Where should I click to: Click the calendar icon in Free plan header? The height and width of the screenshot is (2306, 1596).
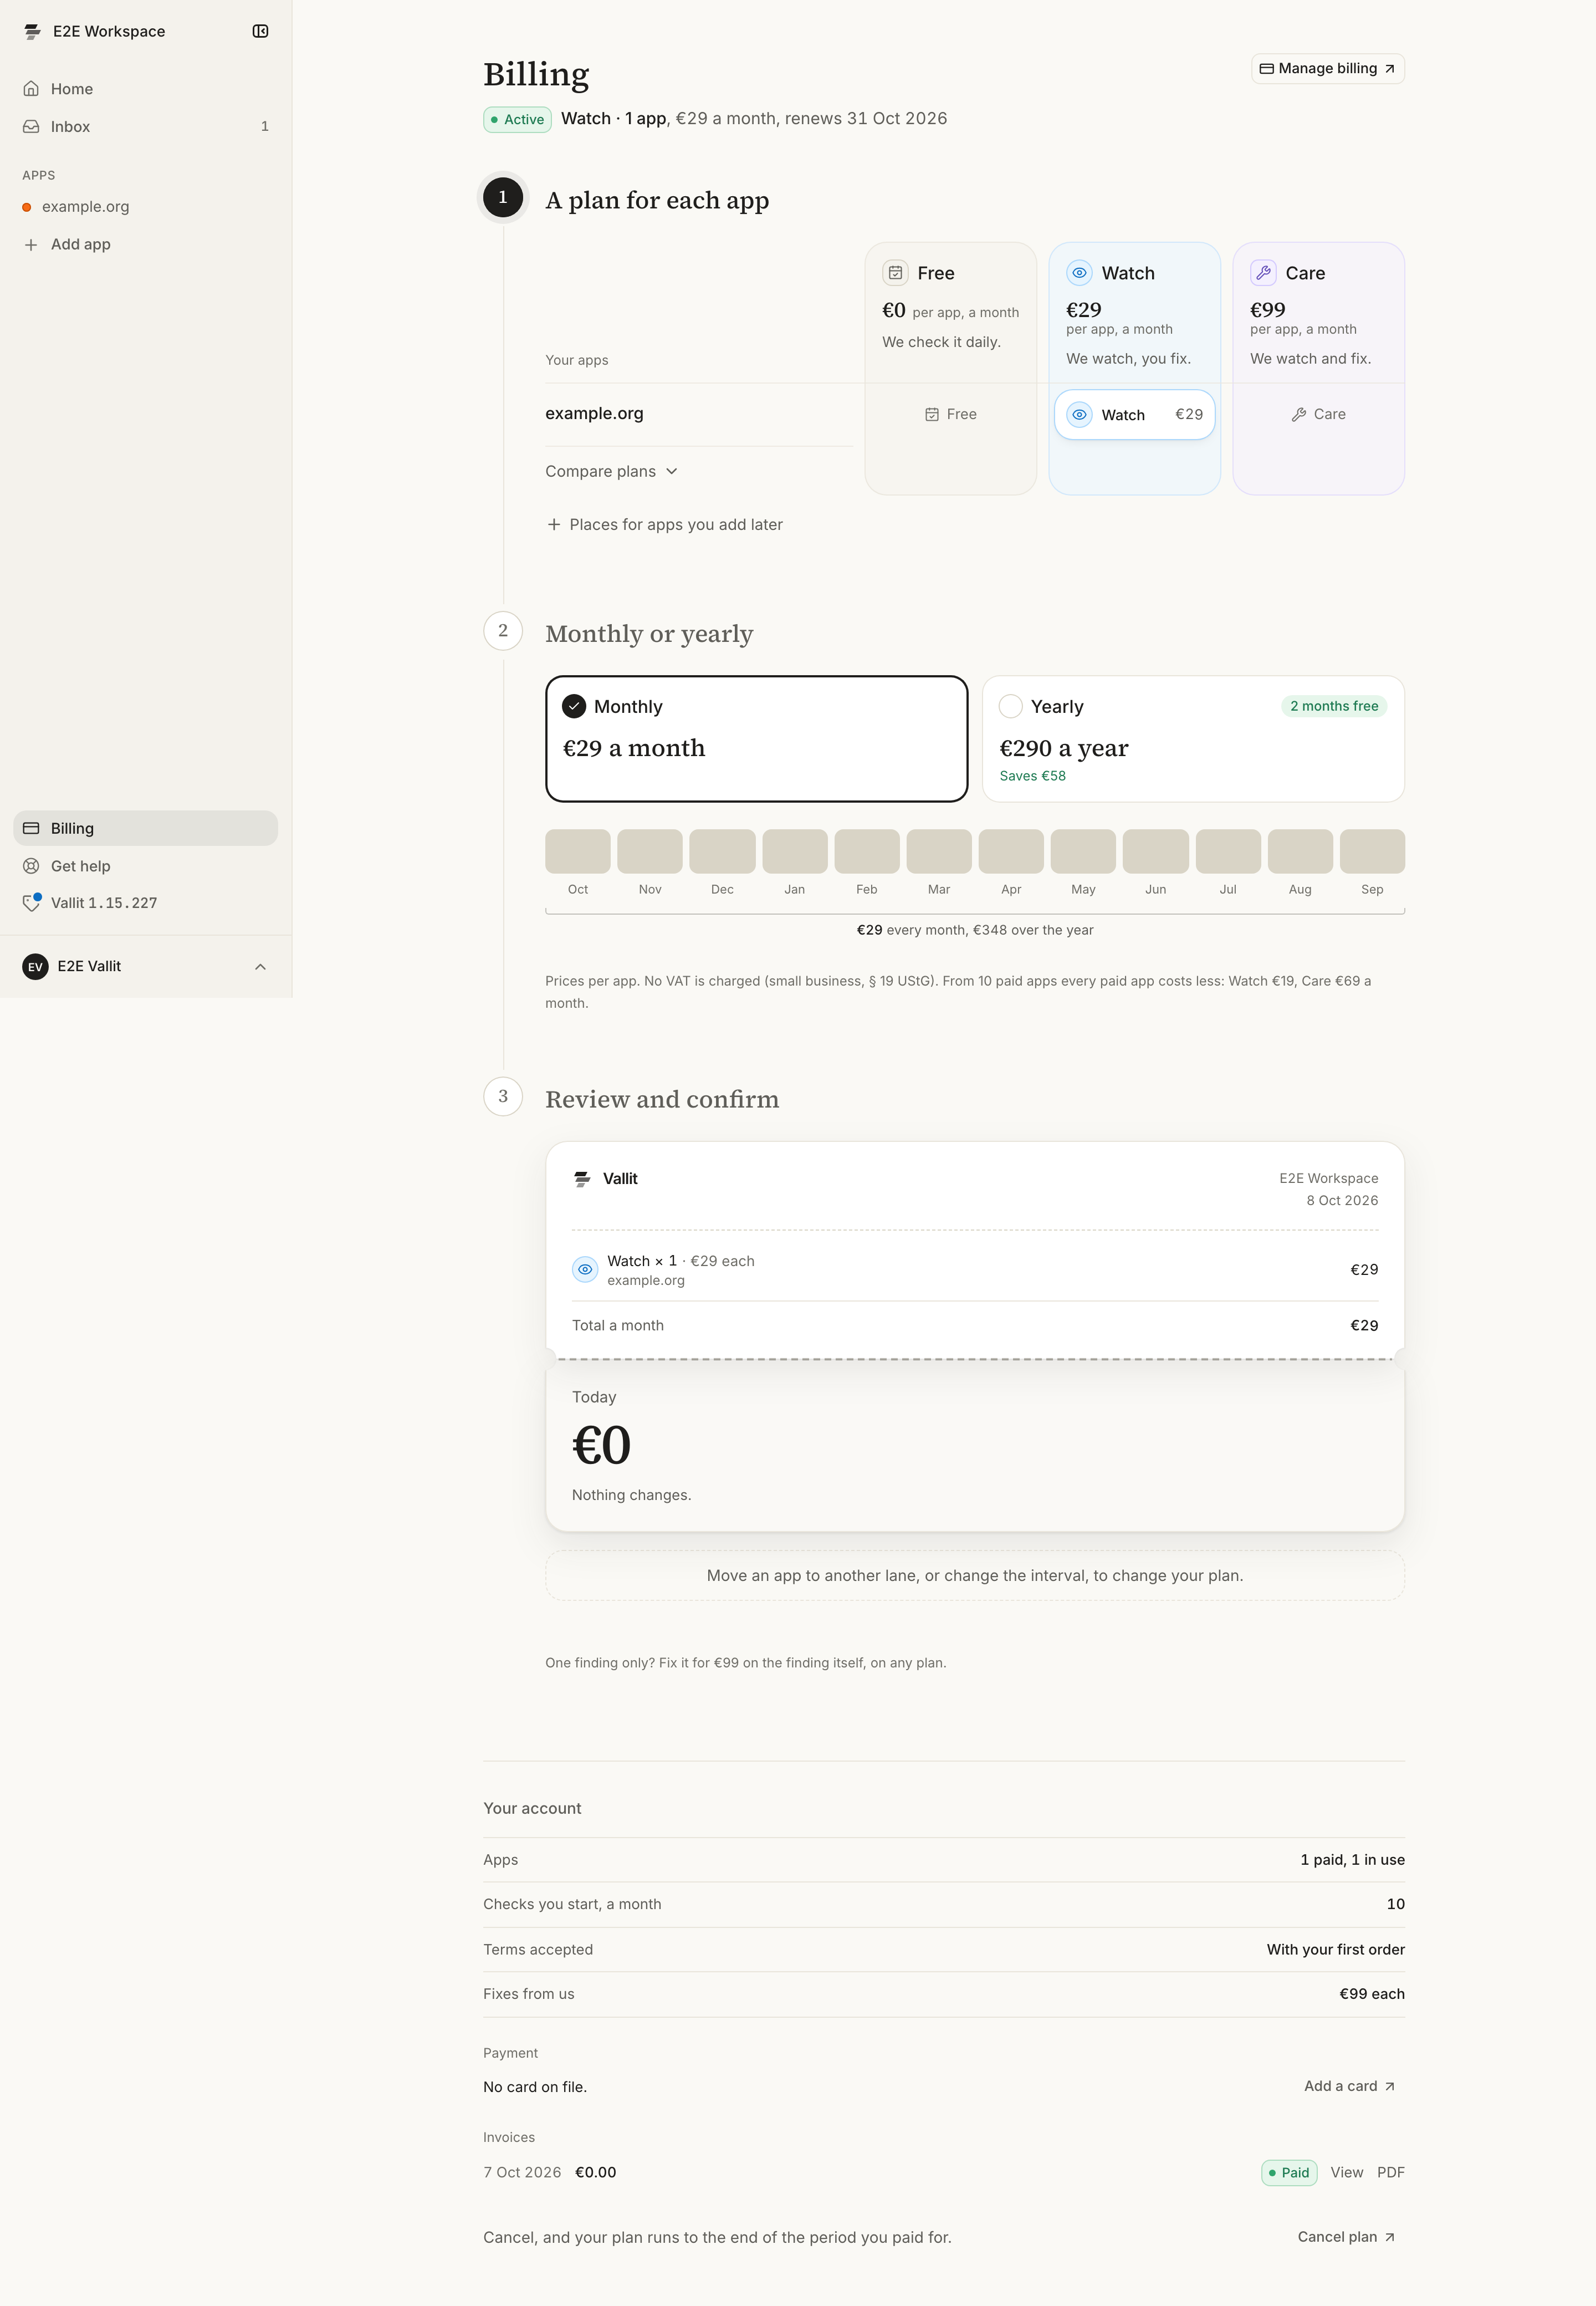click(895, 273)
